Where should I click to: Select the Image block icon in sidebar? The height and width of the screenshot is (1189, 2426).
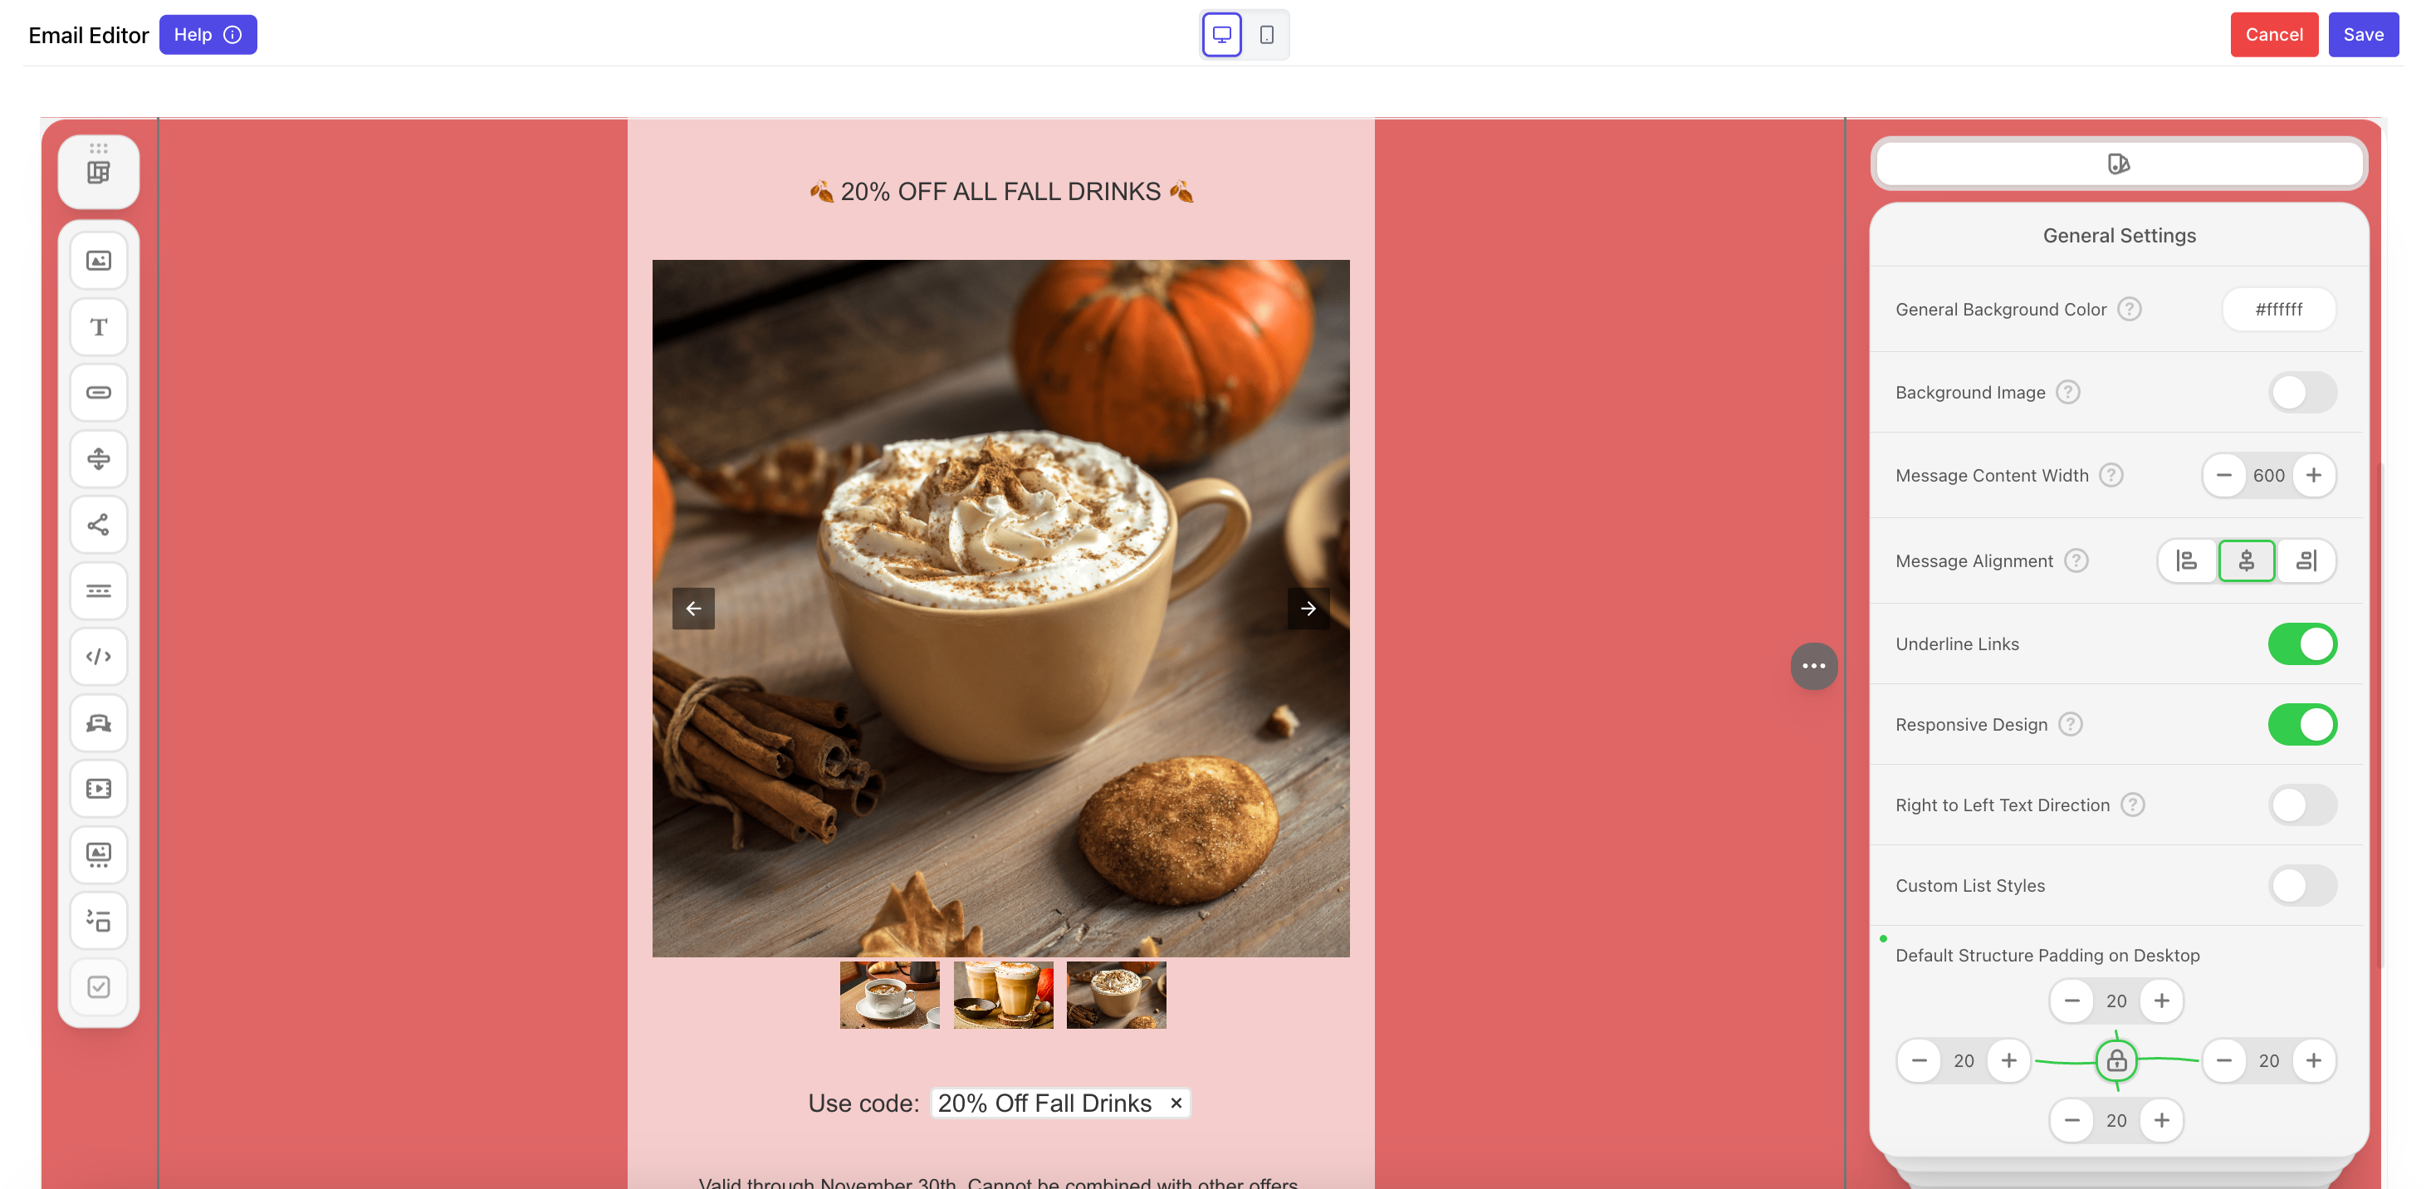[x=98, y=261]
